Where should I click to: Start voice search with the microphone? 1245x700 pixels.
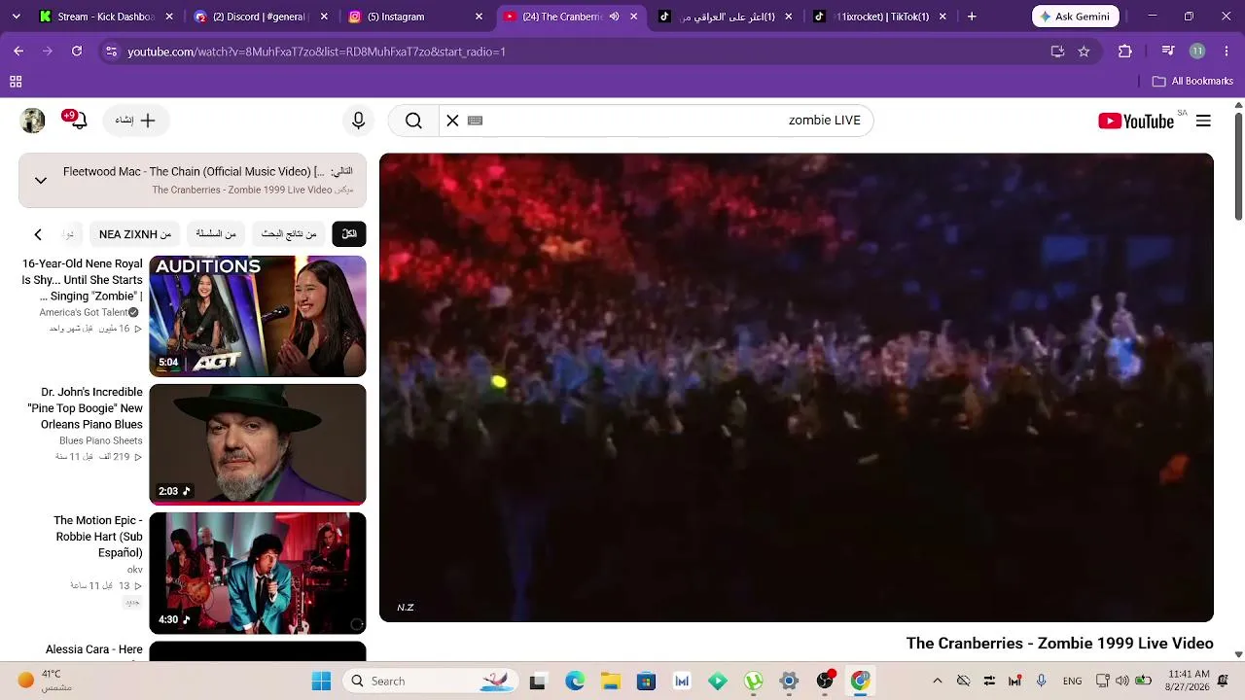click(x=358, y=121)
